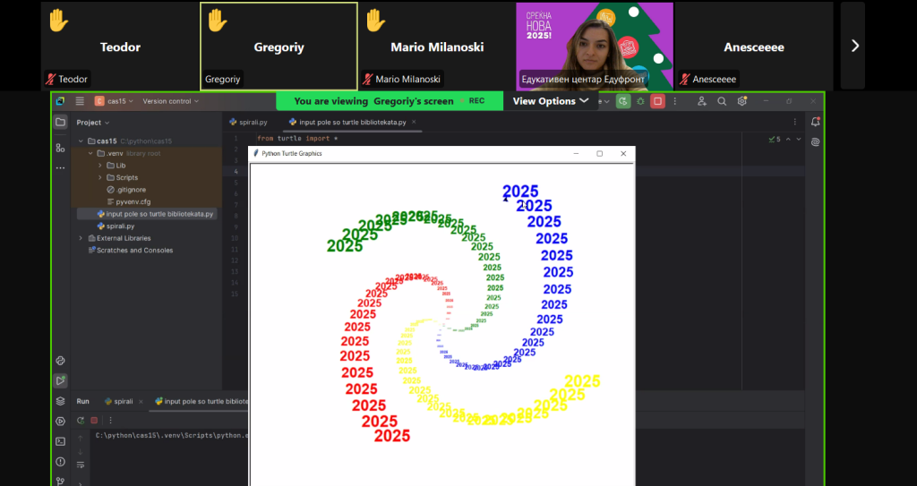This screenshot has height=486, width=917.
Task: Click the console path C:\python\cas15 output line
Action: tap(172, 435)
